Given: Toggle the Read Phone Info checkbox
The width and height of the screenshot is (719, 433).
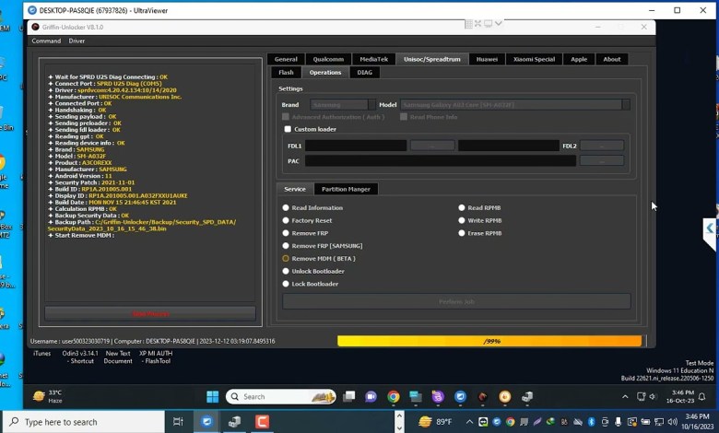Looking at the screenshot, I should tap(404, 117).
